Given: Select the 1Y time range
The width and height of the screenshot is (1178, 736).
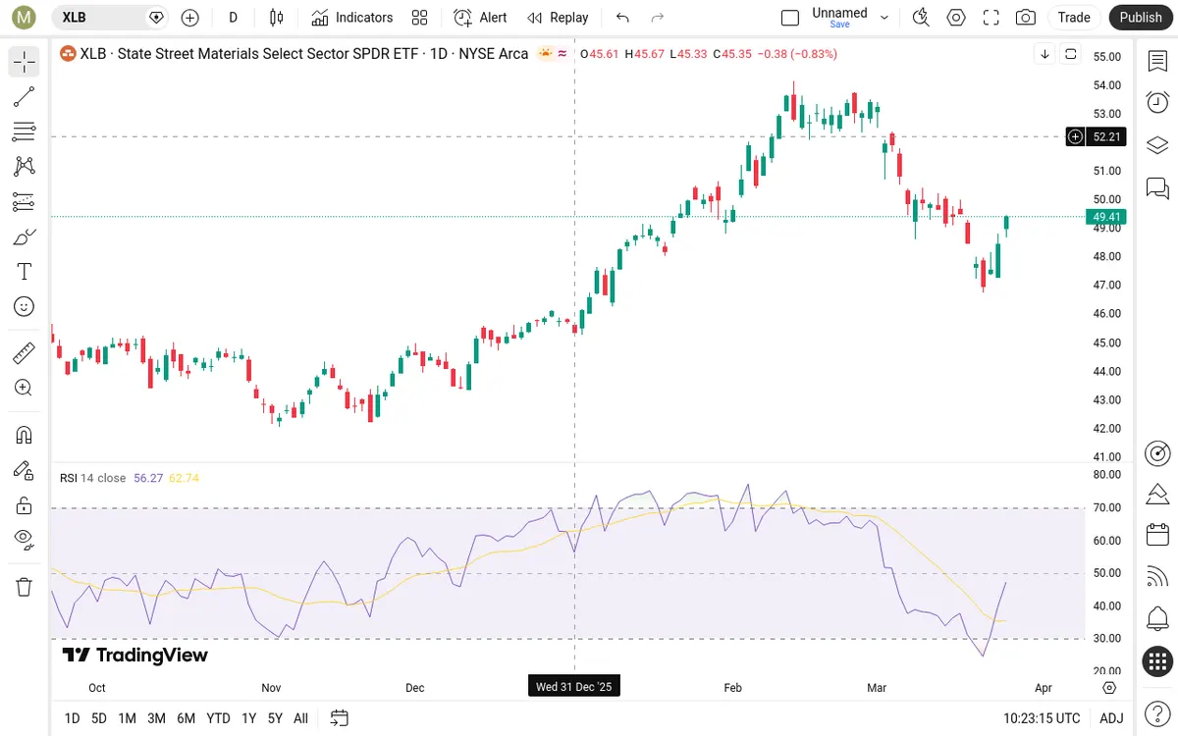Looking at the screenshot, I should 249,718.
